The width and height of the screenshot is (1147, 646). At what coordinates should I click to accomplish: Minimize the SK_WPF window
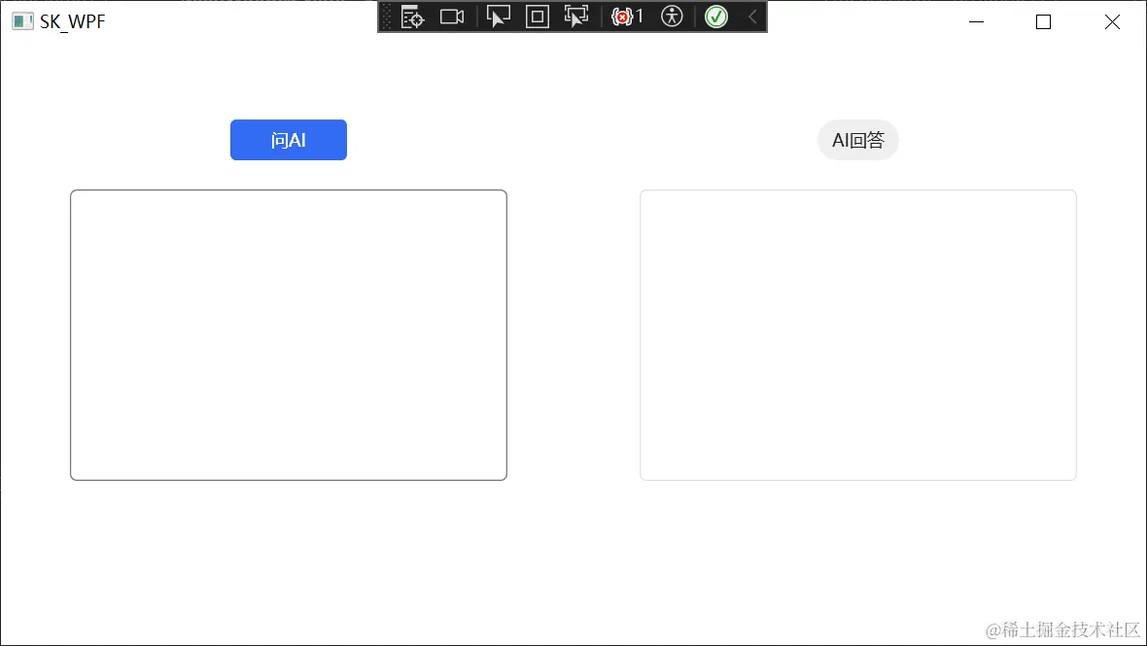(x=976, y=22)
